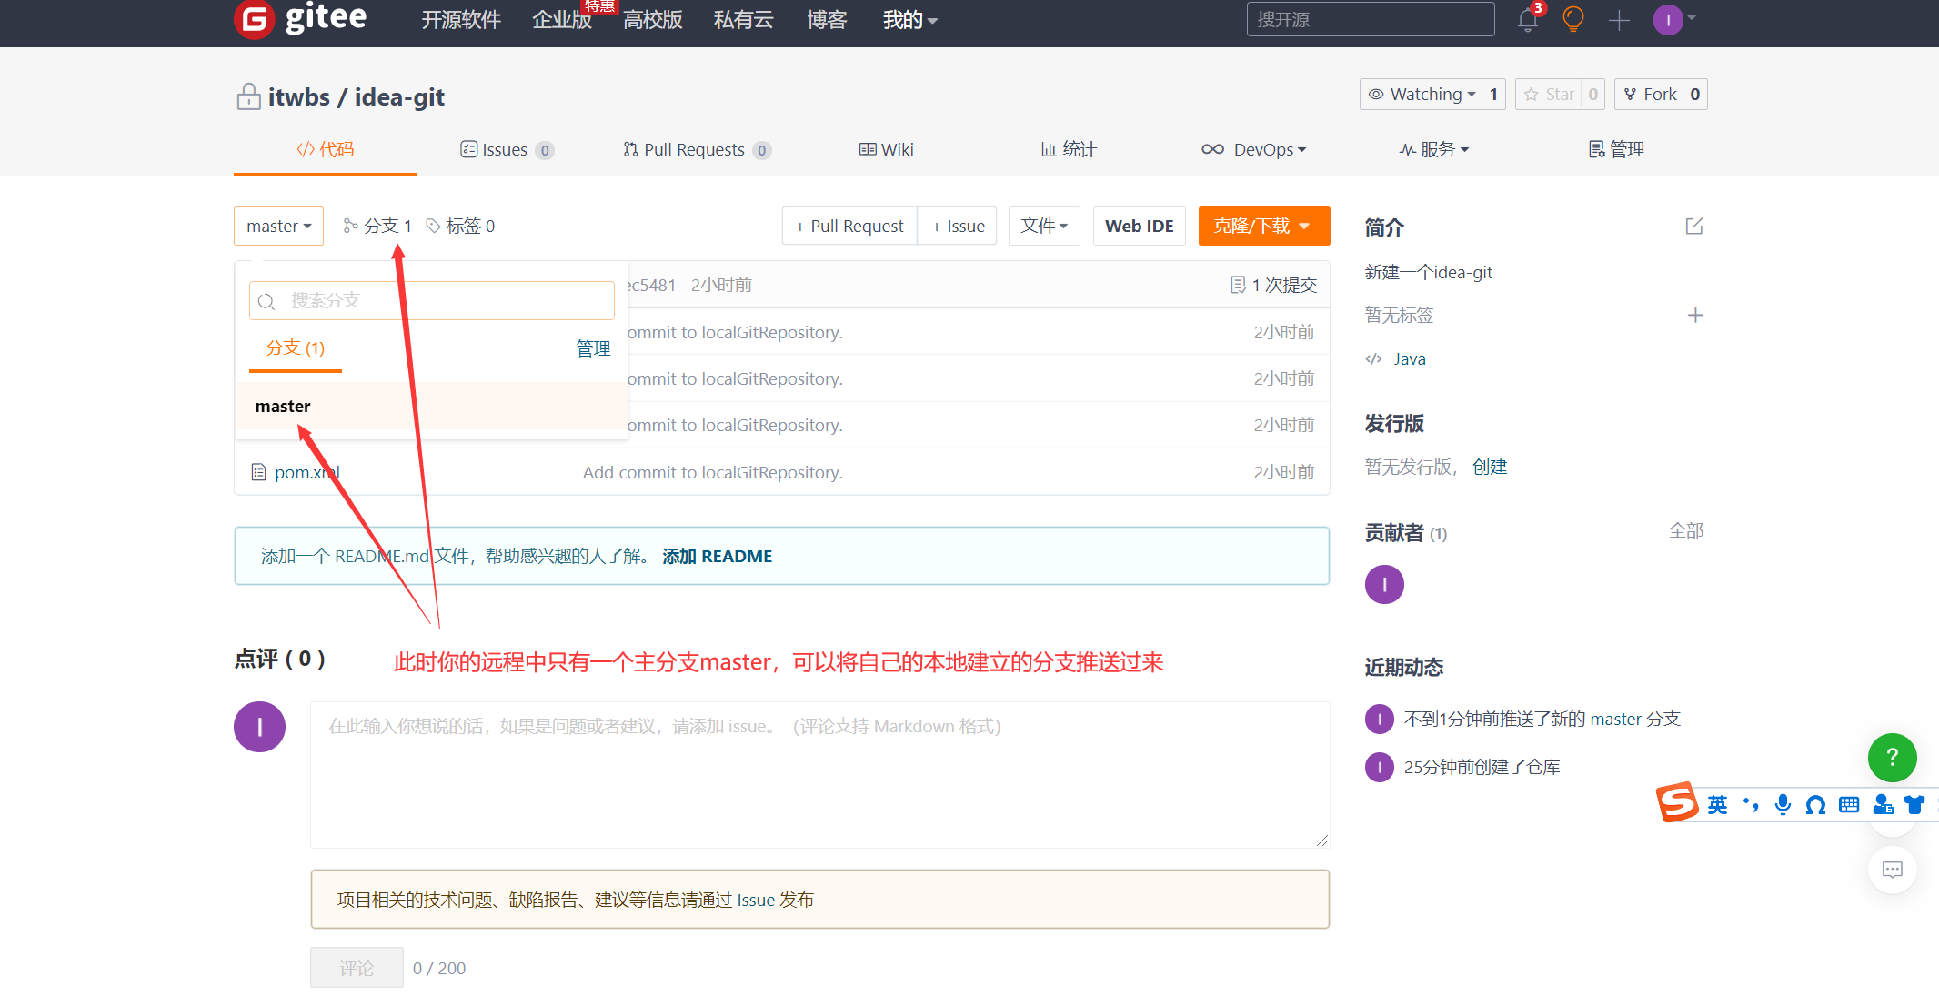
Task: Click the + Pull Request button
Action: (849, 226)
